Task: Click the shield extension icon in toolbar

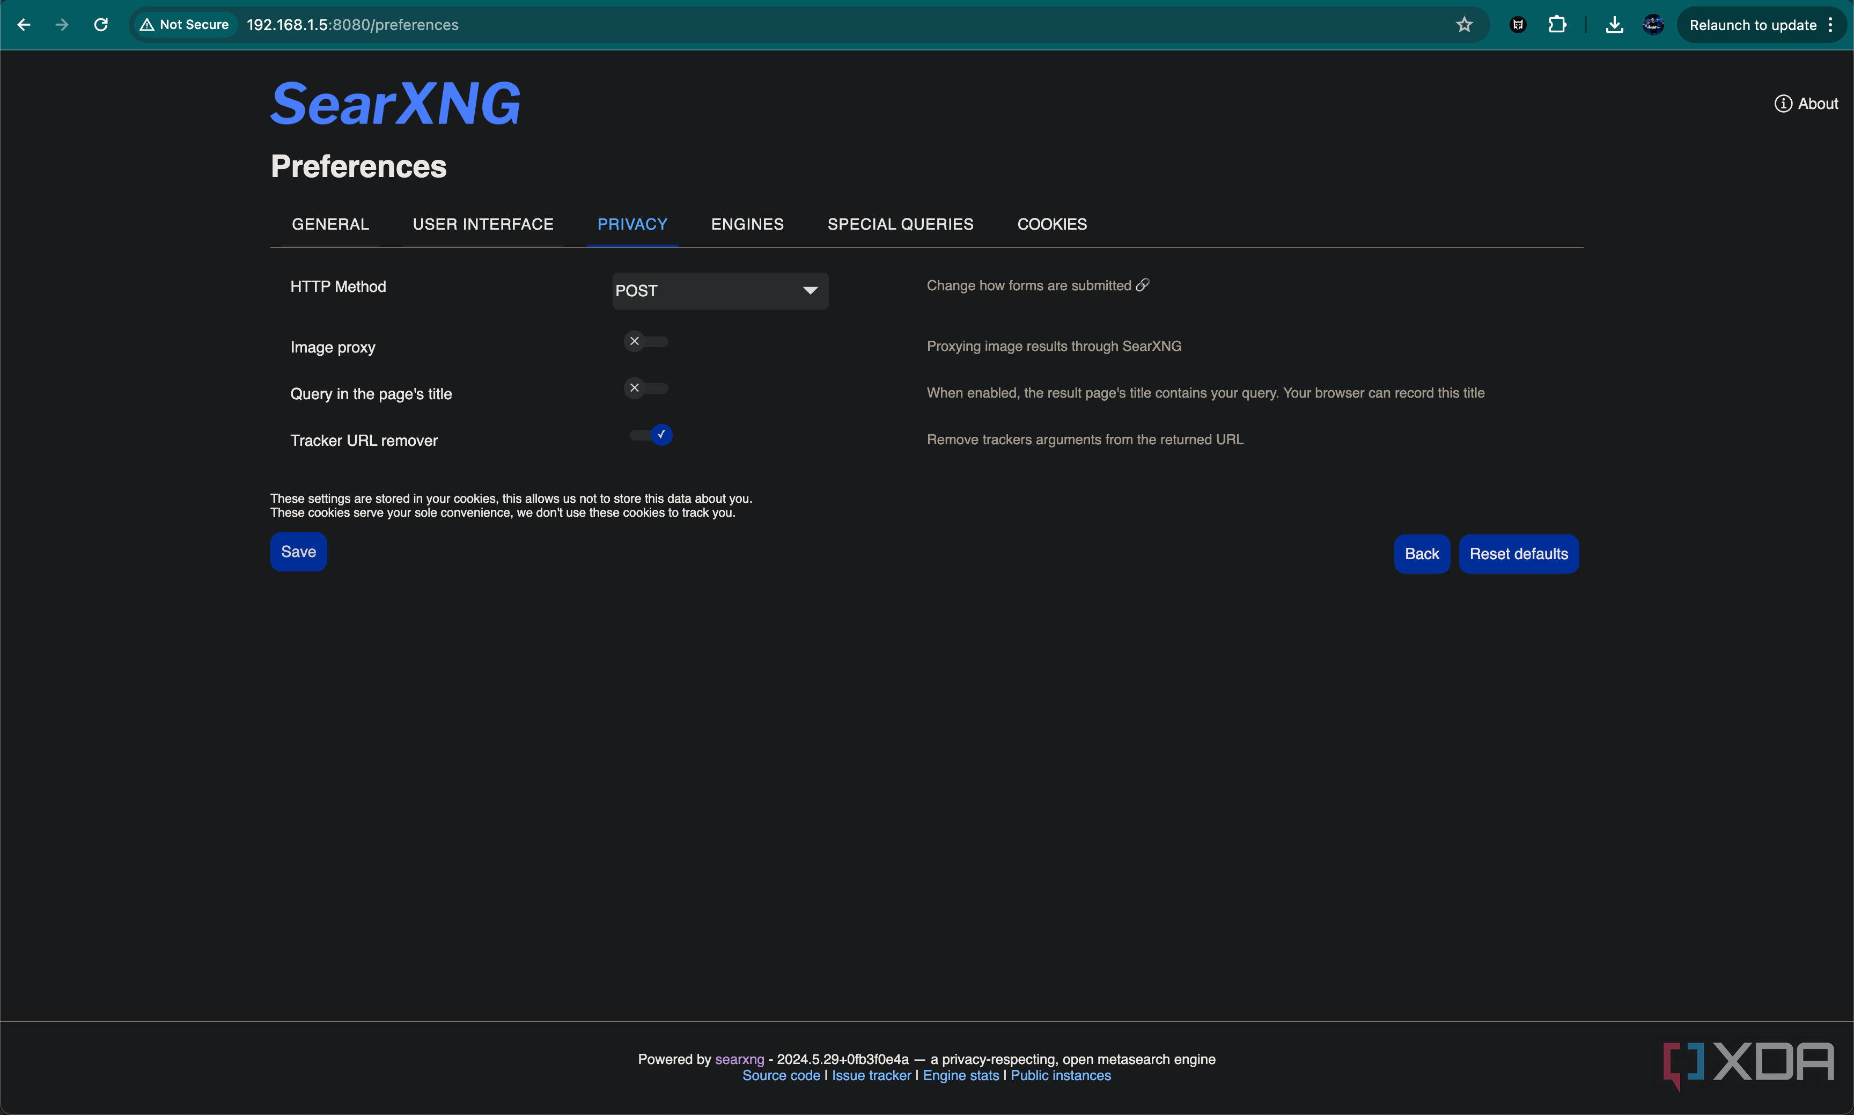Action: pos(1518,25)
